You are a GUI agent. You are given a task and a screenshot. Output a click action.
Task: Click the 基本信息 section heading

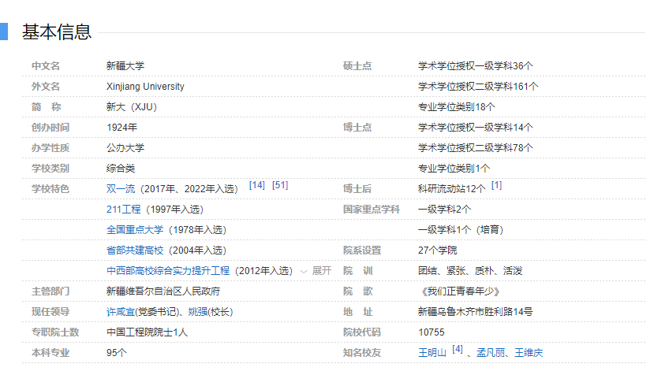point(57,32)
